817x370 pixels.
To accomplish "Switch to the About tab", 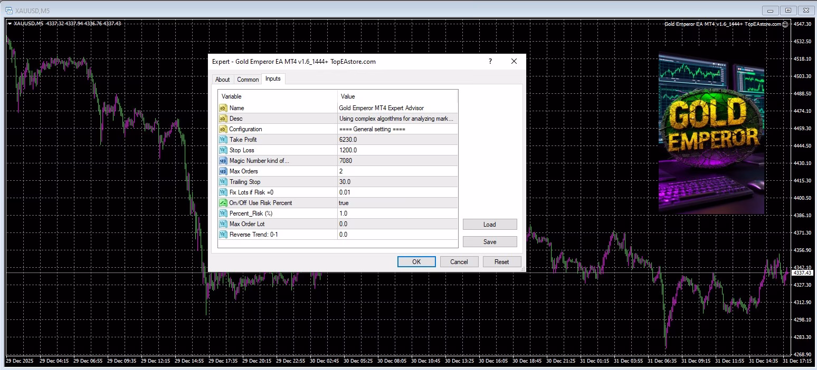I will pyautogui.click(x=222, y=80).
